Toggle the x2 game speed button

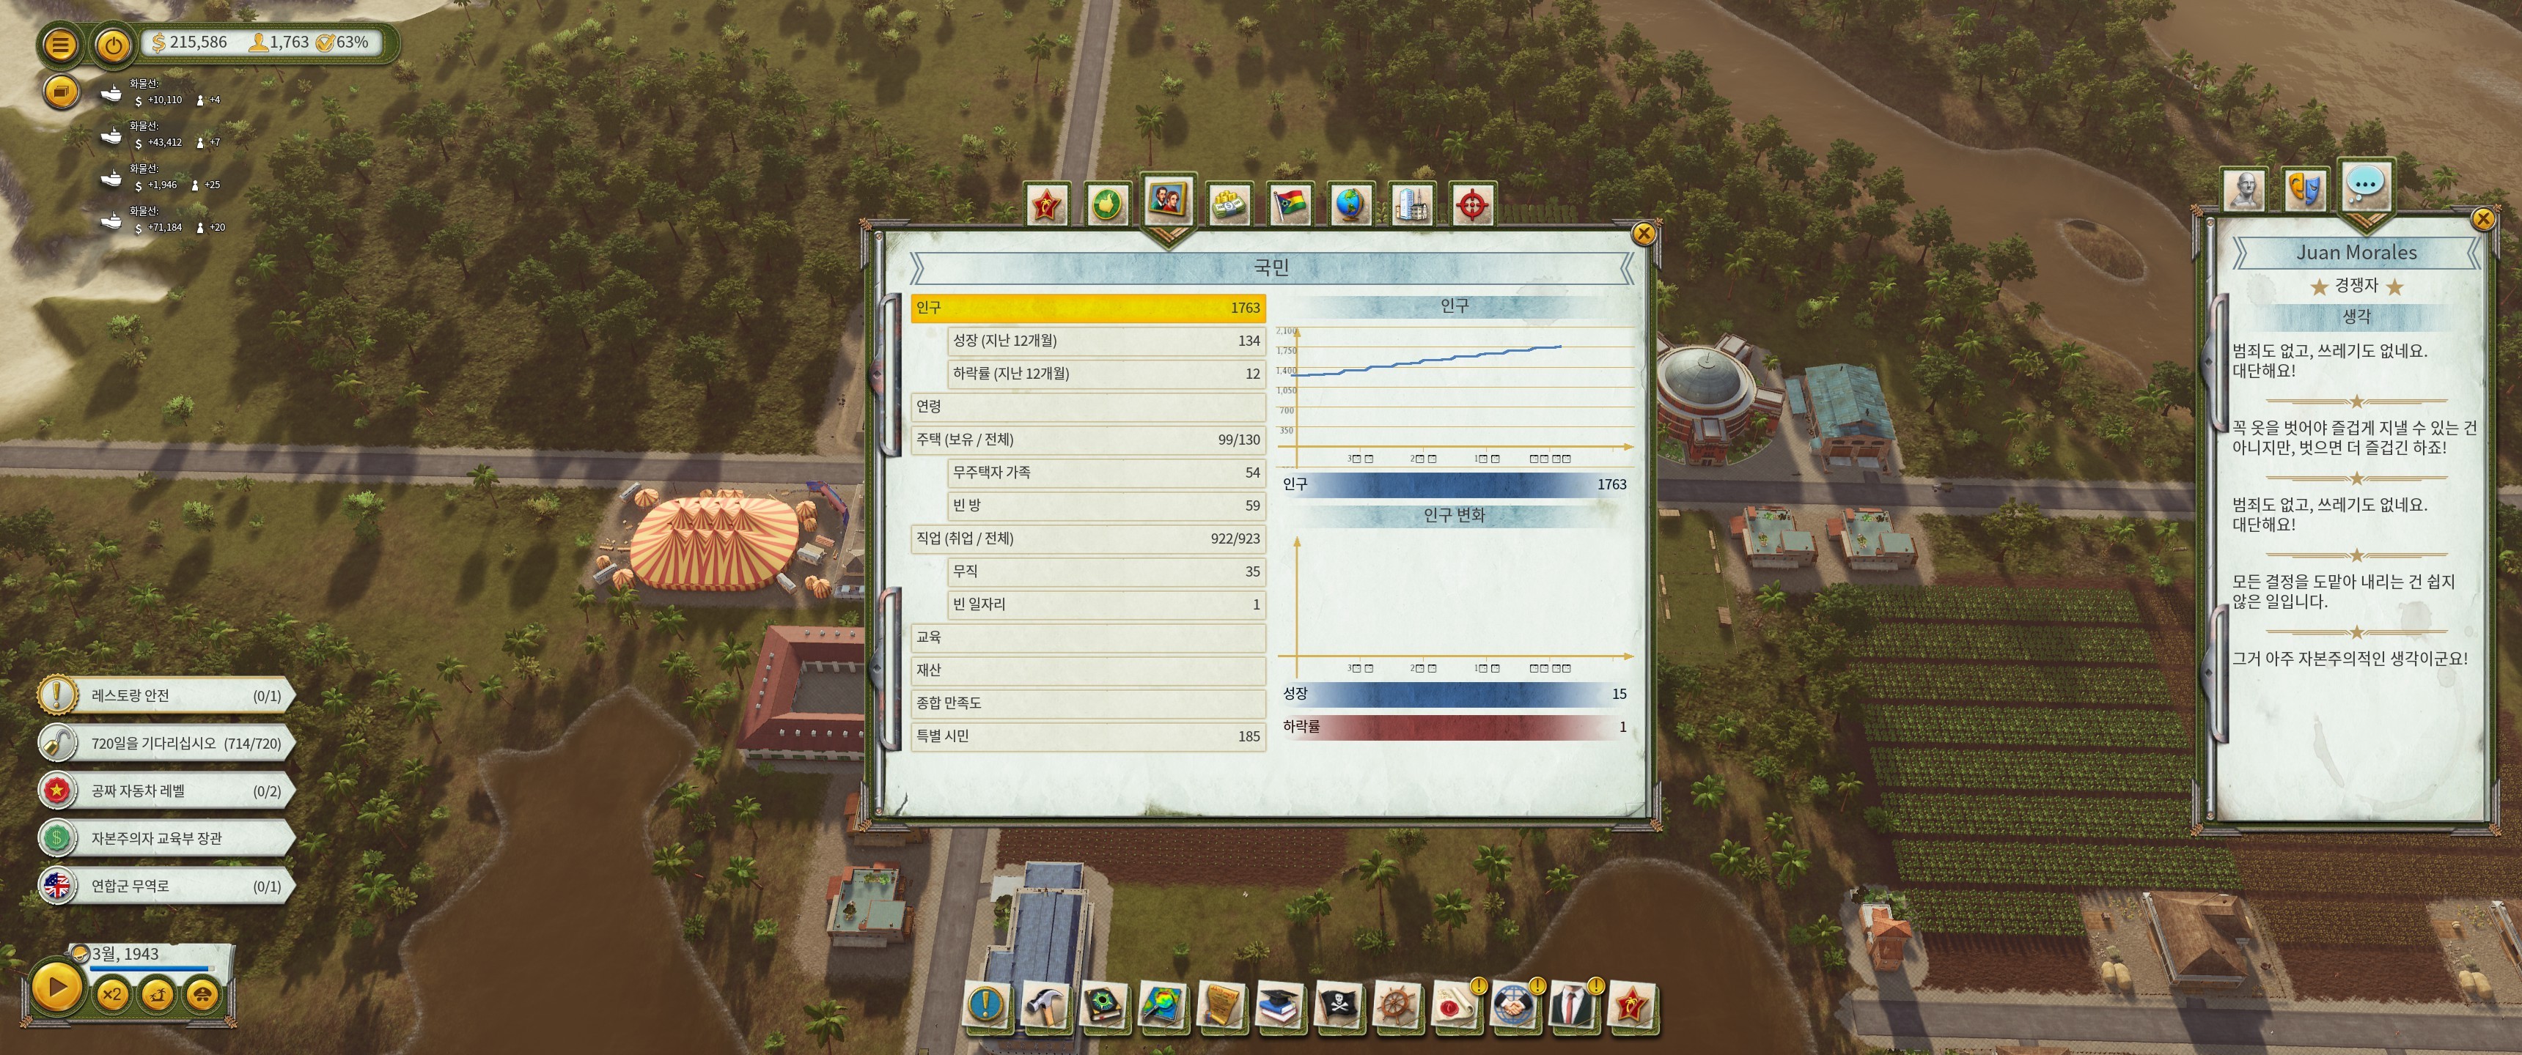[111, 994]
